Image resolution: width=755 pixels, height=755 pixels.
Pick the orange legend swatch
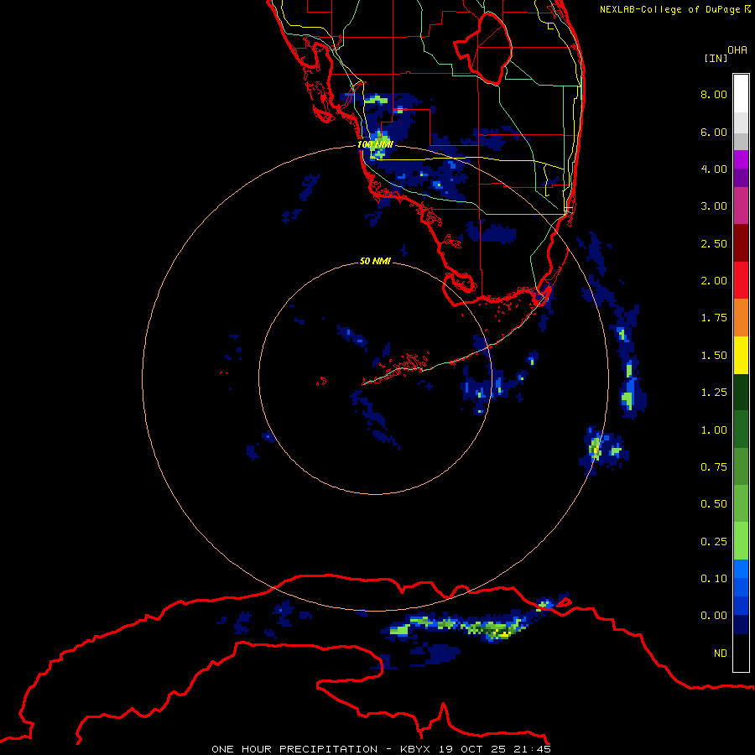coord(741,318)
